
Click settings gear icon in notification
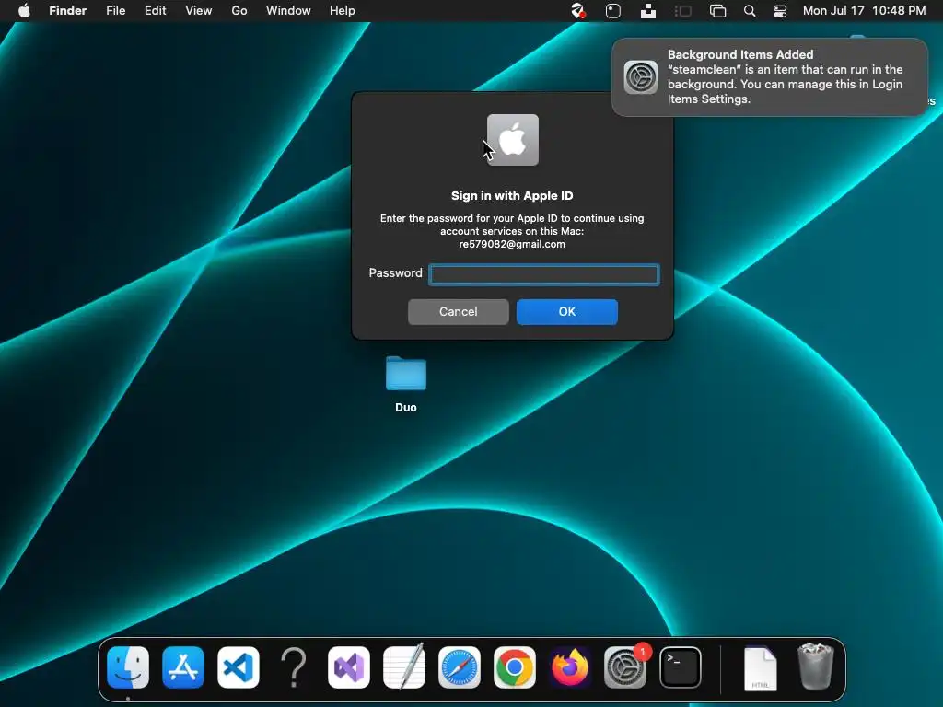click(x=641, y=77)
